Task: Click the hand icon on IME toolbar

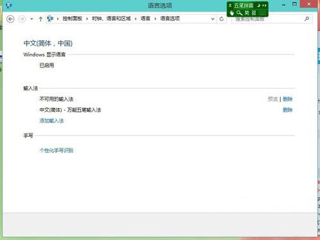Action: 232,13
